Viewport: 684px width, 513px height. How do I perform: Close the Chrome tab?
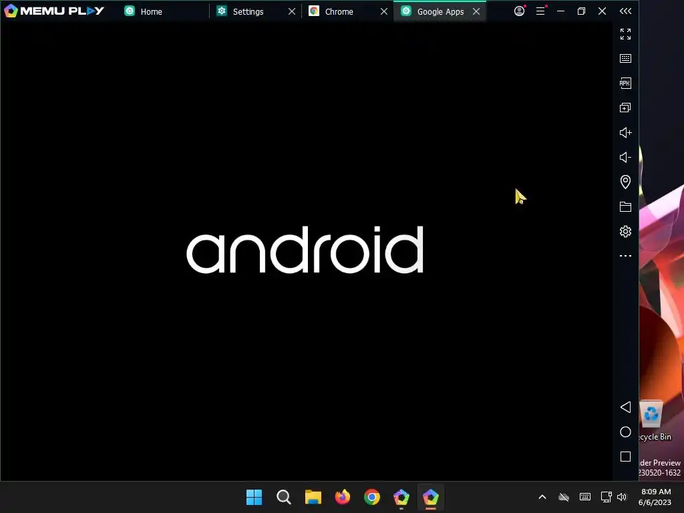click(x=384, y=11)
